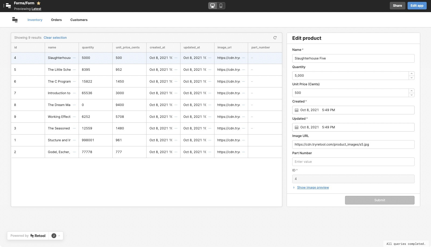This screenshot has height=247, width=431.
Task: Click the Updated time 5:49 PM
Action: pos(328,127)
